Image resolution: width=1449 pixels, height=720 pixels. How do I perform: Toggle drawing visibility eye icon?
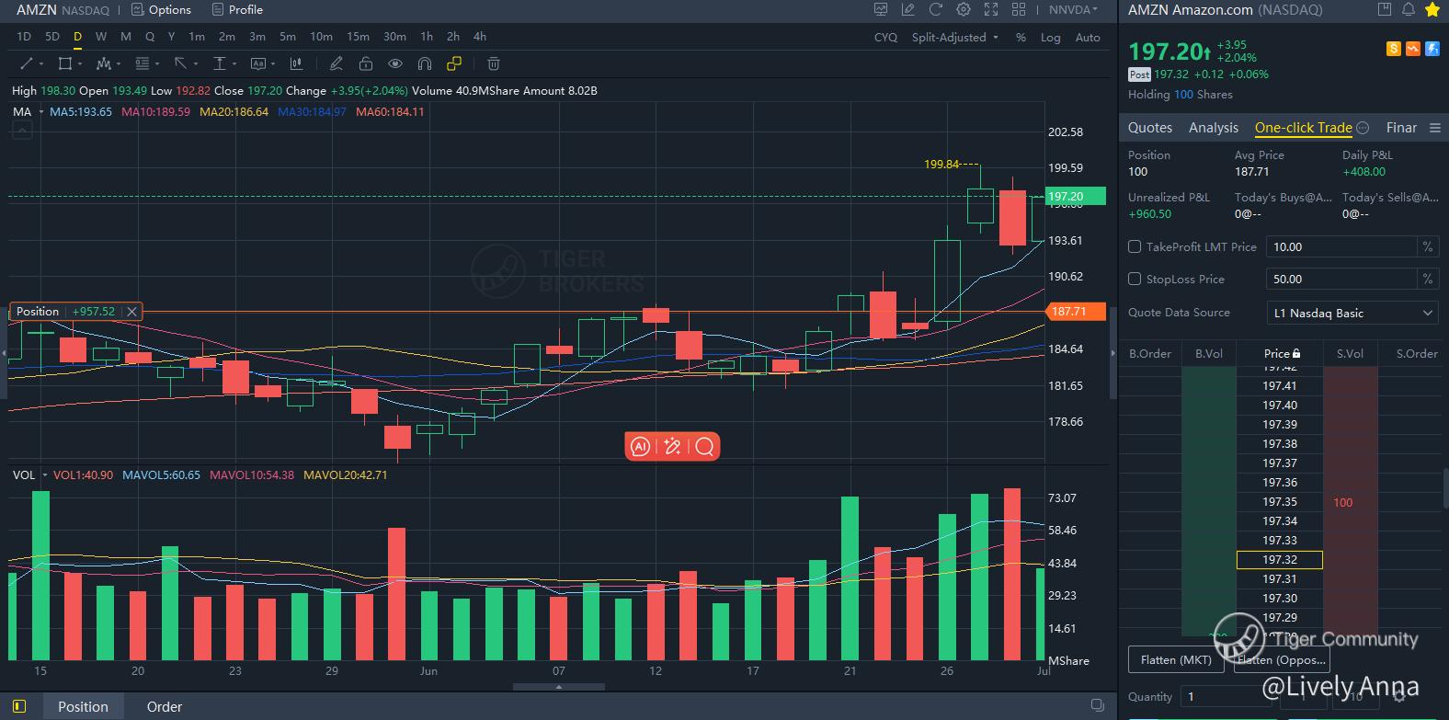point(395,63)
